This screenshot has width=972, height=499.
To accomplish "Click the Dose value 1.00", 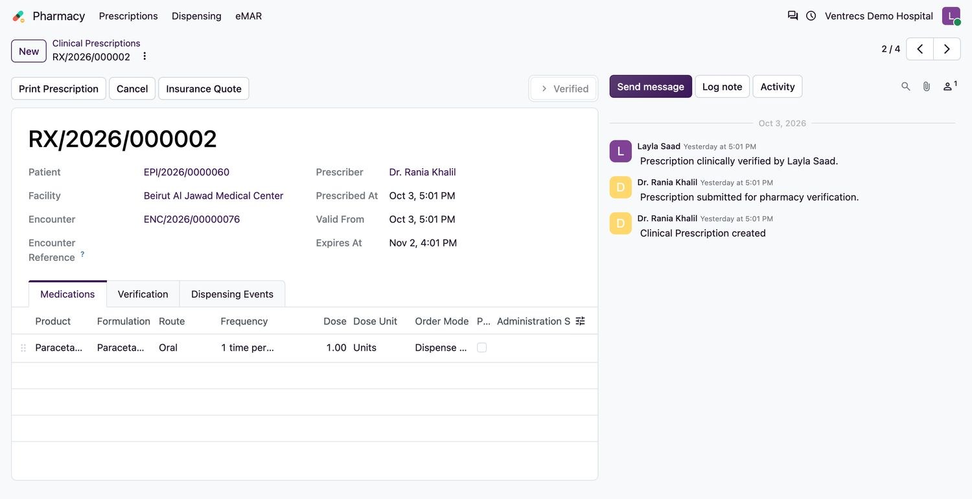I will pyautogui.click(x=336, y=348).
